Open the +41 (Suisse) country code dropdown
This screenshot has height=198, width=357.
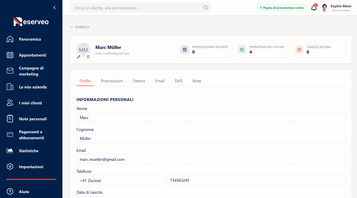(x=120, y=180)
